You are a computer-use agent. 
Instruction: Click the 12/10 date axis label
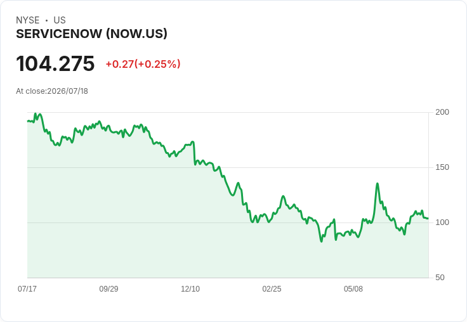190,288
